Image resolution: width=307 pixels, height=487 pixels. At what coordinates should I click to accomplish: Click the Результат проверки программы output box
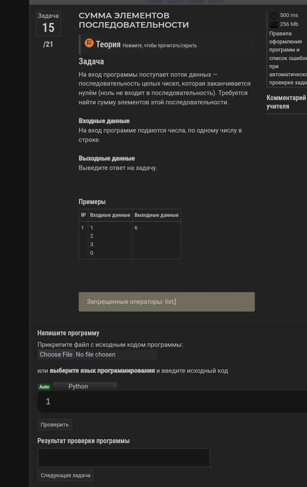coord(124,458)
